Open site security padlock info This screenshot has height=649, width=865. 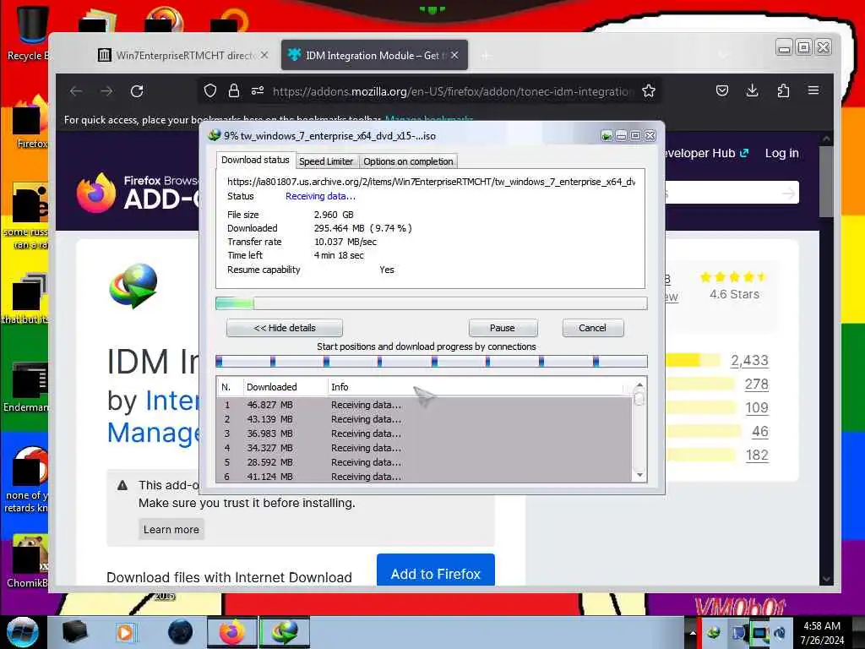234,90
